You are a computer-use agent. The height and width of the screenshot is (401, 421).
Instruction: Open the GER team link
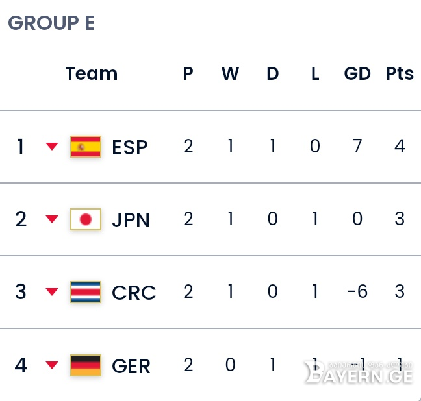131,366
